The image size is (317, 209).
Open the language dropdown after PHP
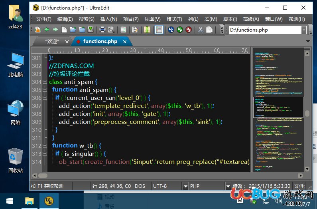[x=228, y=186]
